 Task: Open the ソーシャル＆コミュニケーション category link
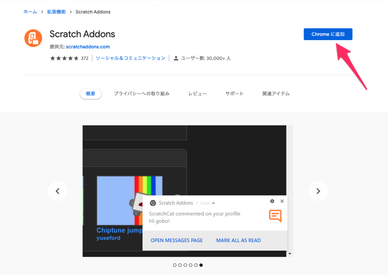click(x=130, y=58)
